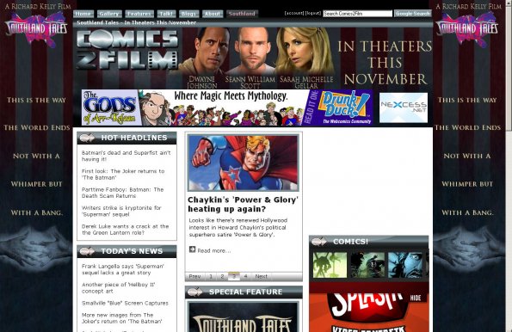Select page 3 in slide pager
This screenshot has height=332, width=512.
click(234, 276)
